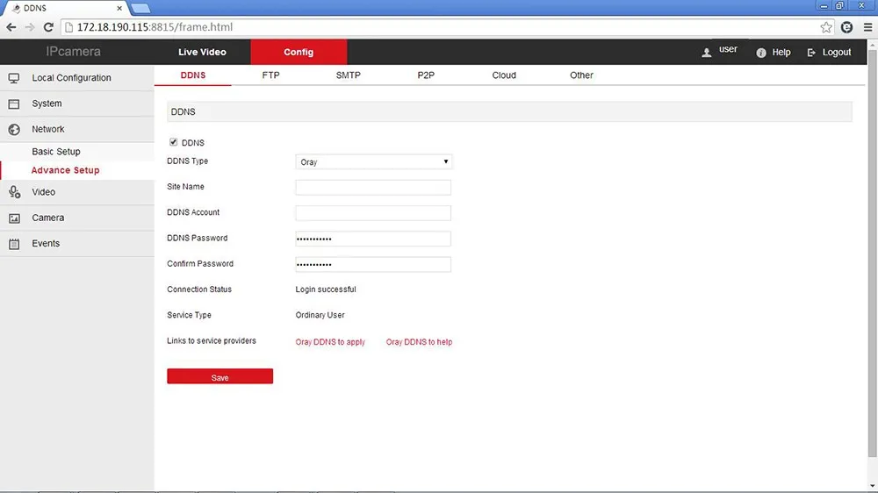Open the Live Video page
Viewport: 878px width, 493px height.
(x=202, y=52)
